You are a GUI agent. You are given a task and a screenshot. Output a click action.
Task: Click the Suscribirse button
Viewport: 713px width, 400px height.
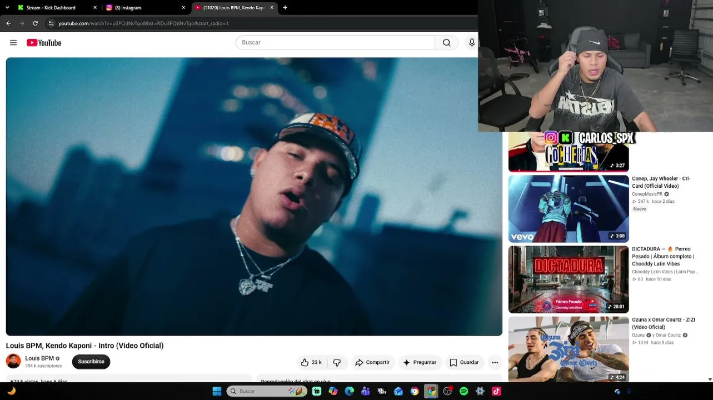(x=91, y=362)
